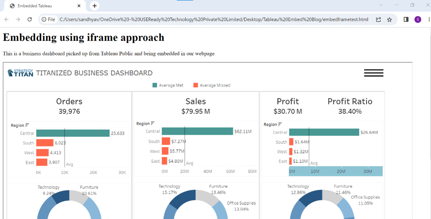Open a new browser tab
431x219 pixels.
tap(94, 6)
